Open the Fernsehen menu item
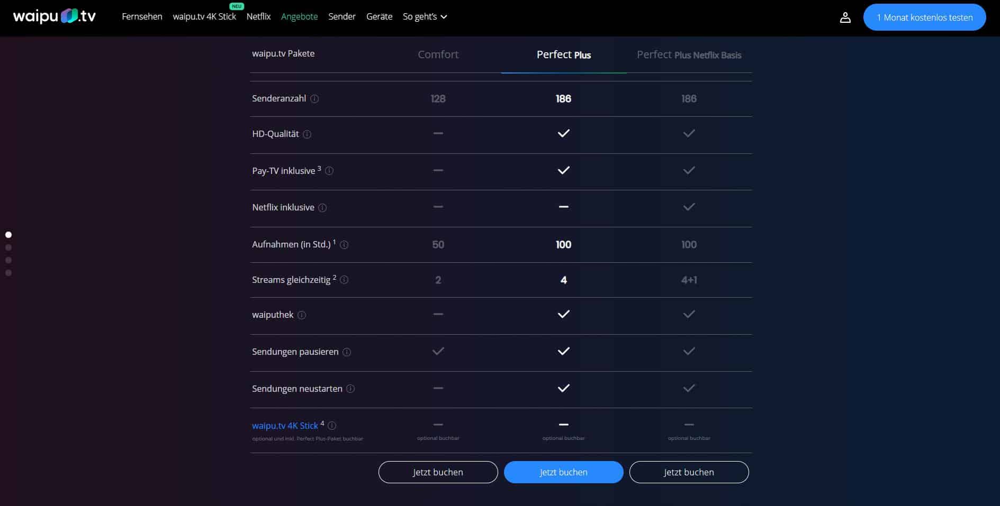Image resolution: width=1000 pixels, height=506 pixels. [142, 16]
